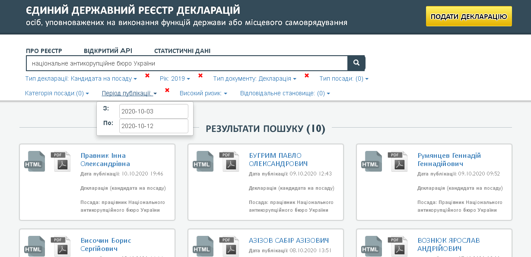Open HTML icon for АЗІЗОВ САБІР АЗІЗОВИЧ
The width and height of the screenshot is (531, 257).
(203, 246)
